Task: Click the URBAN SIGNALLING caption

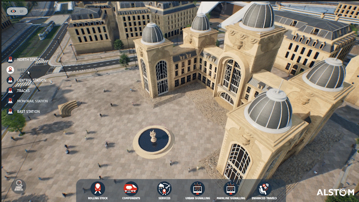Action: tap(198, 198)
